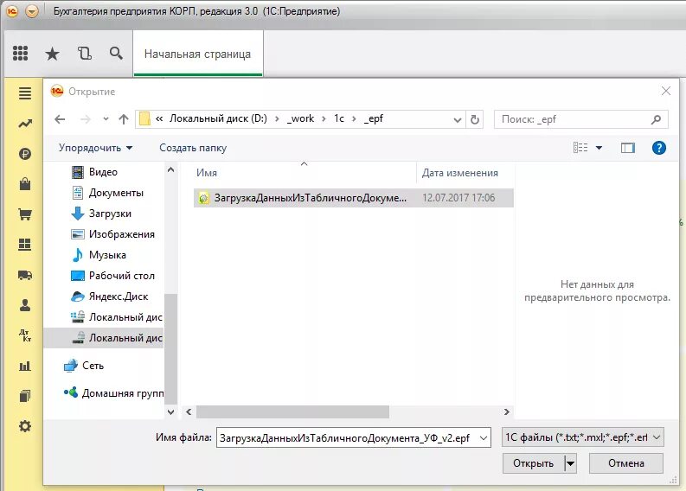The image size is (686, 491).
Task: Open the sections grid menu icon
Action: point(20,54)
